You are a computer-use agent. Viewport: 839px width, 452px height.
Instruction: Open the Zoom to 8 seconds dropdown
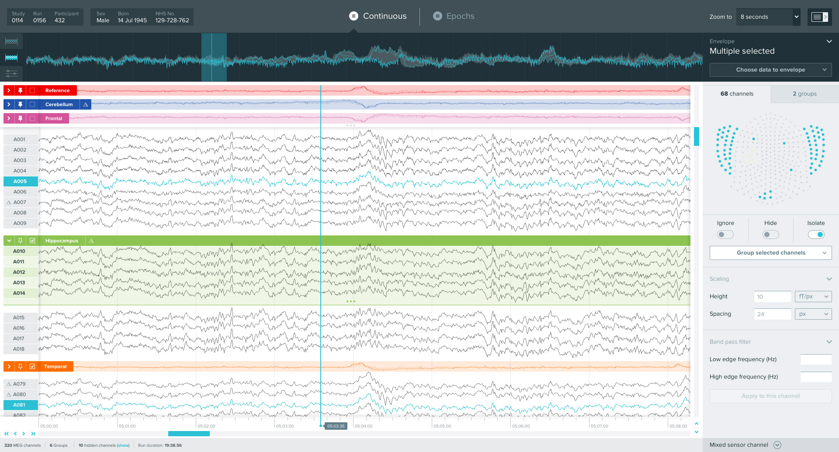click(768, 17)
